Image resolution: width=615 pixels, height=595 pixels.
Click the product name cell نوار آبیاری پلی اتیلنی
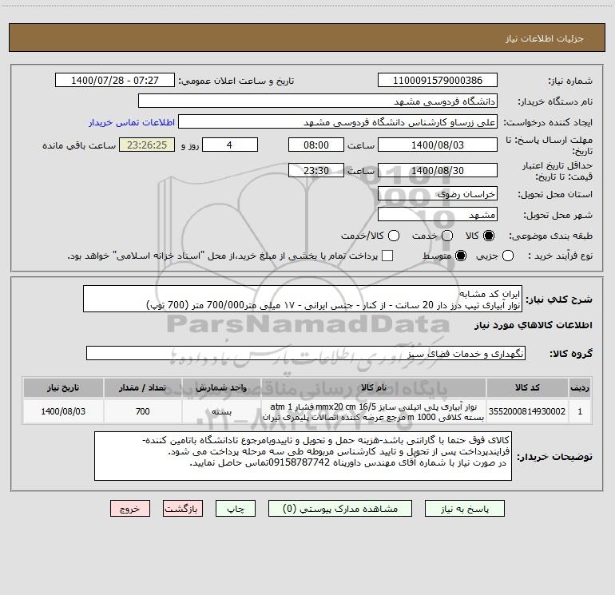(x=374, y=411)
